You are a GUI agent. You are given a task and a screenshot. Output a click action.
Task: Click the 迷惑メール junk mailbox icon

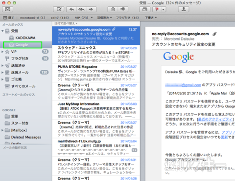point(7,72)
